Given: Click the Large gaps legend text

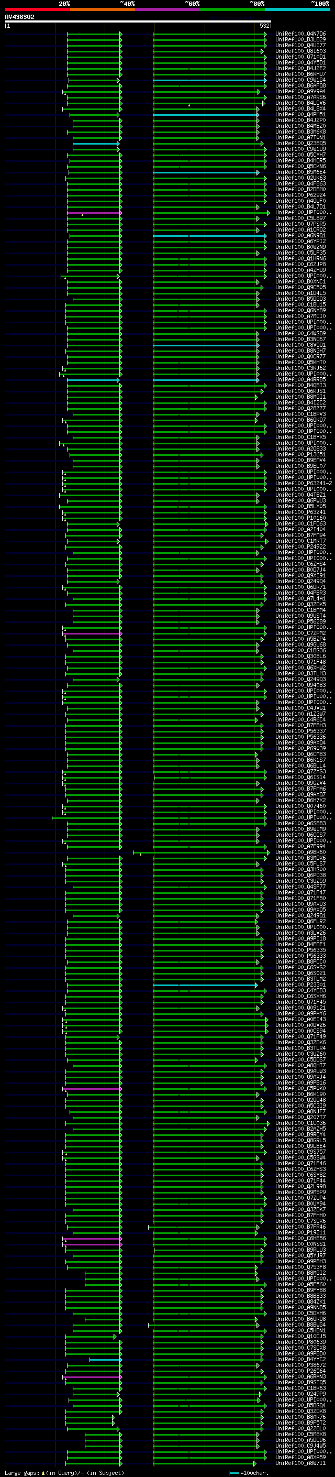Looking at the screenshot, I should point(22,1472).
